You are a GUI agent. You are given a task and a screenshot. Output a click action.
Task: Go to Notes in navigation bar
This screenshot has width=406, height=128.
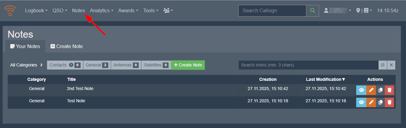78,10
